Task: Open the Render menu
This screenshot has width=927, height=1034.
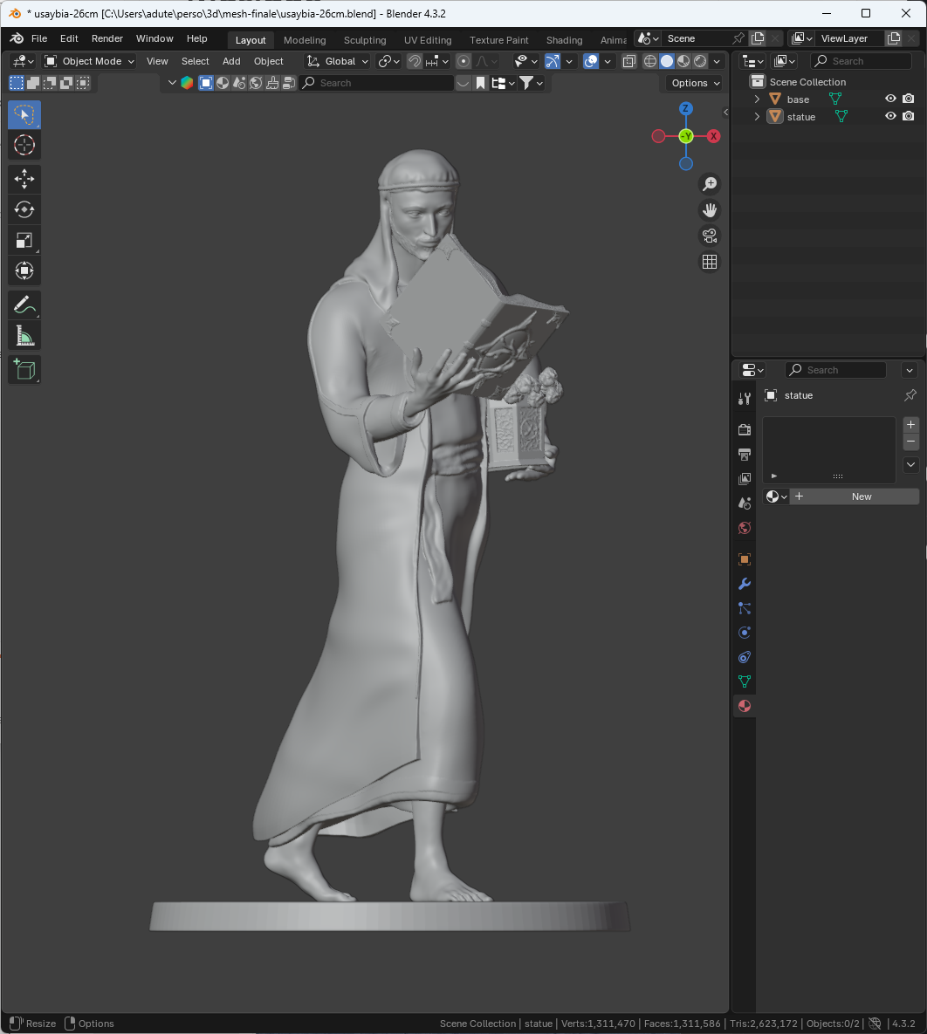Action: tap(107, 38)
